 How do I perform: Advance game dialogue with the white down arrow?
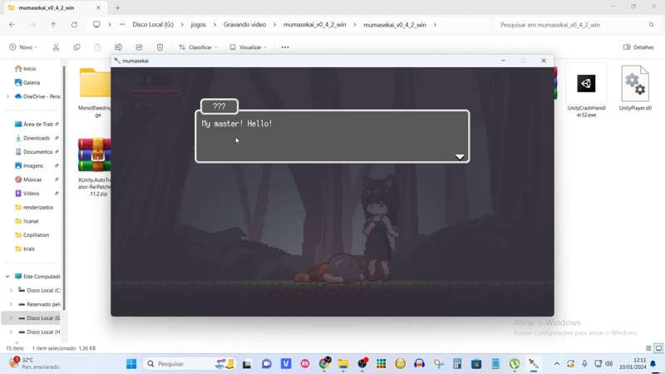[x=460, y=157]
